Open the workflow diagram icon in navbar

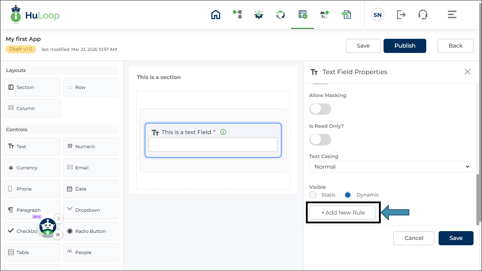tap(237, 14)
